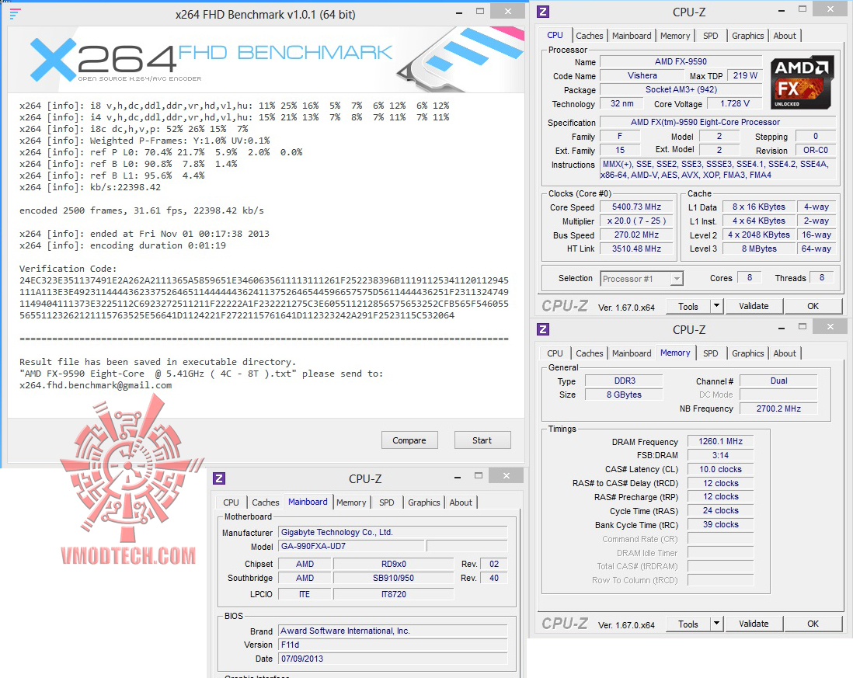Open SPD tab in Mainboard CPU-Z window
The image size is (853, 678).
(x=387, y=502)
